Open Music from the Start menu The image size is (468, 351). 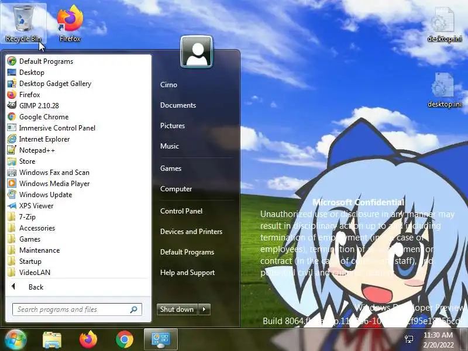(170, 146)
